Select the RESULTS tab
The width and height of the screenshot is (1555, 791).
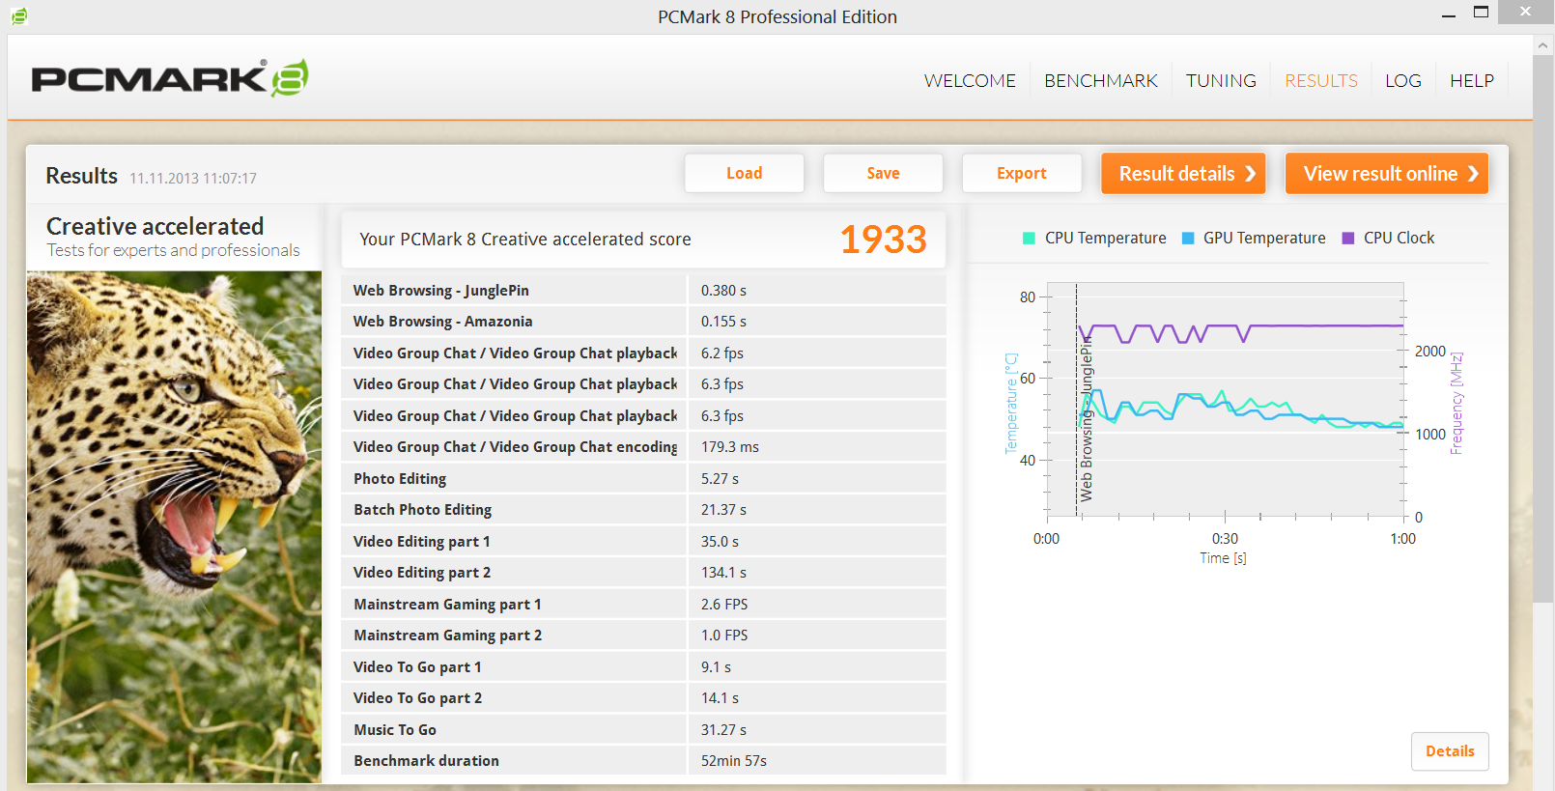pyautogui.click(x=1321, y=81)
